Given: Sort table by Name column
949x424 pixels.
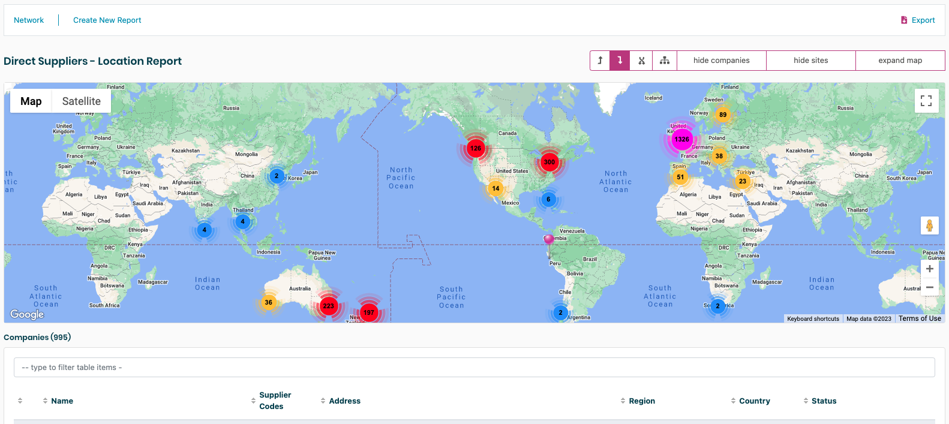Looking at the screenshot, I should 62,401.
